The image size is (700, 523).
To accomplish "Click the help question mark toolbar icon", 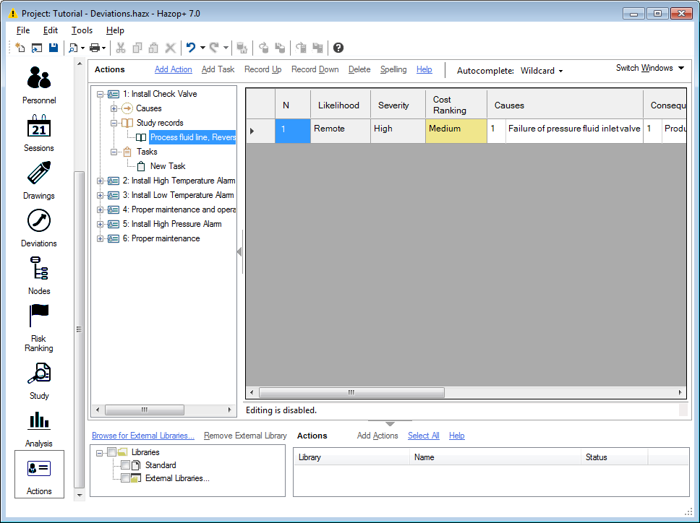I will pos(338,48).
